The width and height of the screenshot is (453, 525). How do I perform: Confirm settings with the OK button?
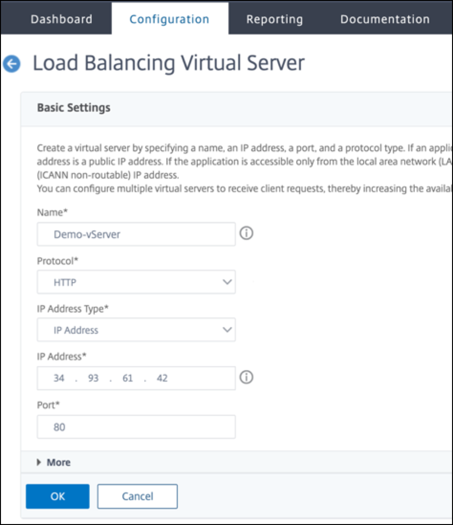click(x=57, y=496)
